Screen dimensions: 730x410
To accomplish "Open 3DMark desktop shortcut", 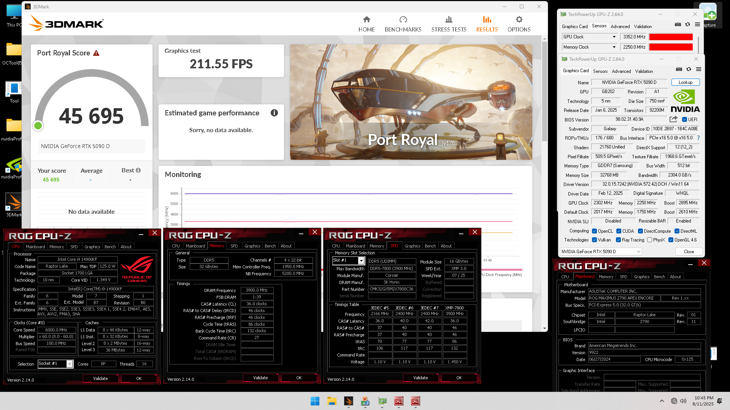I will tap(14, 205).
